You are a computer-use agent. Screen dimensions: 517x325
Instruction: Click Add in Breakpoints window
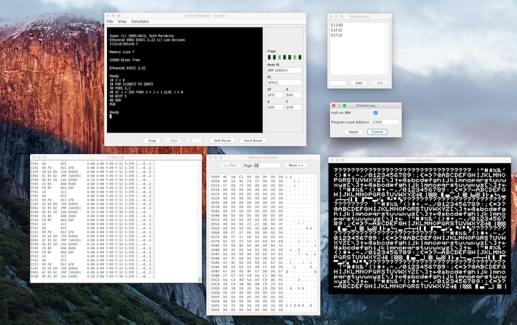(x=359, y=83)
